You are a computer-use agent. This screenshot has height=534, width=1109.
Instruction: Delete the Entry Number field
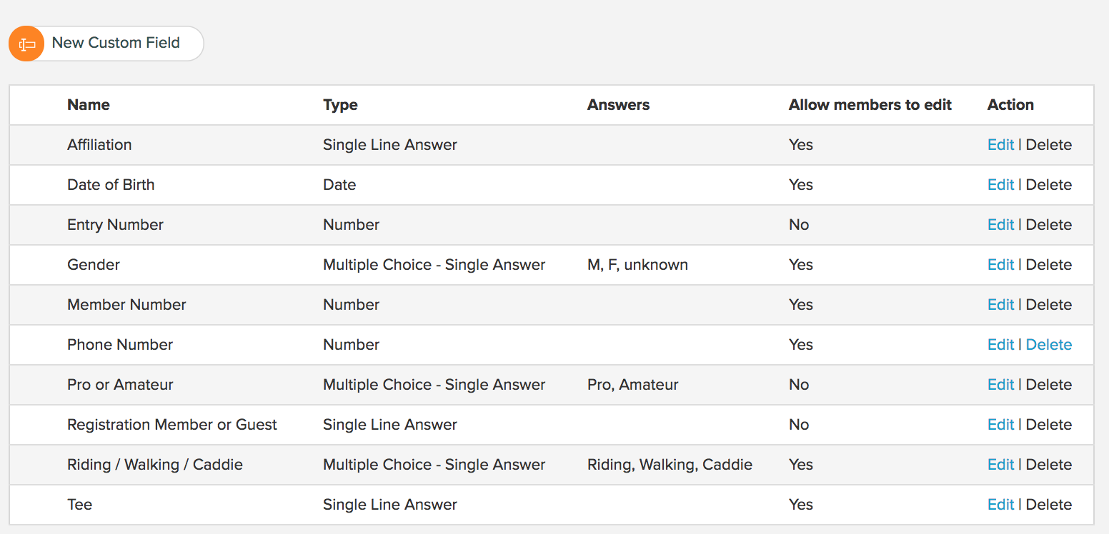tap(1049, 225)
